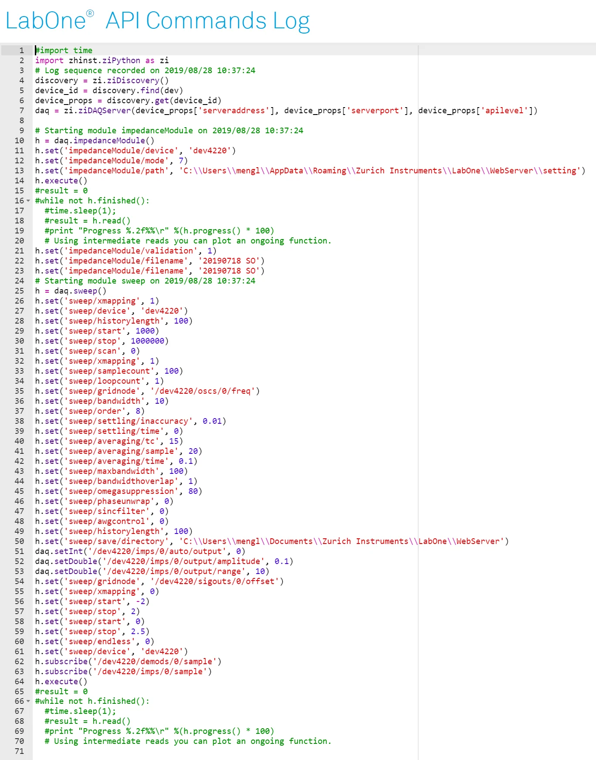Screen dimensions: 596x760
Task: Click the '/dev4220/sigouts/0/offset' gridnode line
Action: coord(159,581)
